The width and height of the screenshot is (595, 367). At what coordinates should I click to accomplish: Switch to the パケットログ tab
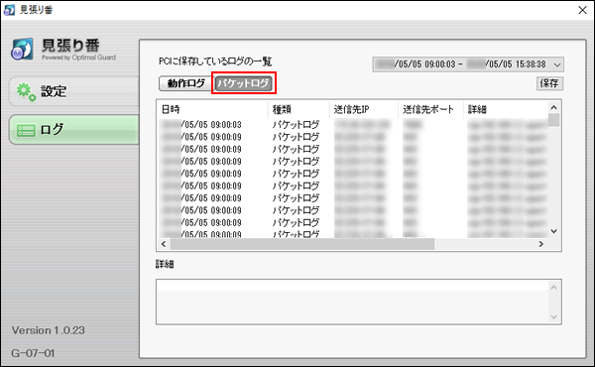[x=243, y=83]
